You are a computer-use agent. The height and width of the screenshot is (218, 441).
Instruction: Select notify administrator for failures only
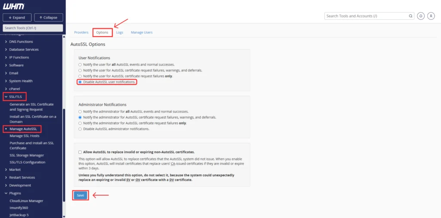click(80, 123)
